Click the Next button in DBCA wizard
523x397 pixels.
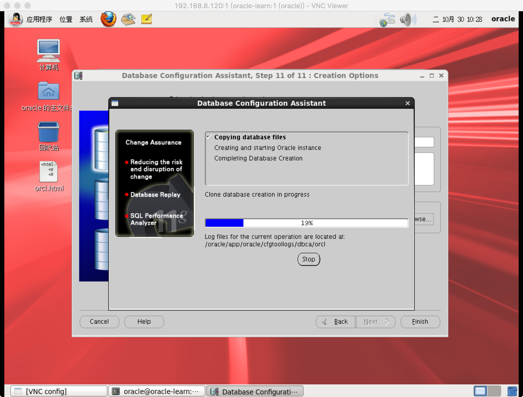click(x=376, y=322)
